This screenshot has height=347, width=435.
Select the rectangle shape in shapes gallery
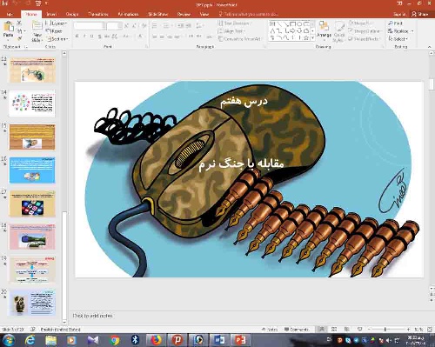(292, 23)
